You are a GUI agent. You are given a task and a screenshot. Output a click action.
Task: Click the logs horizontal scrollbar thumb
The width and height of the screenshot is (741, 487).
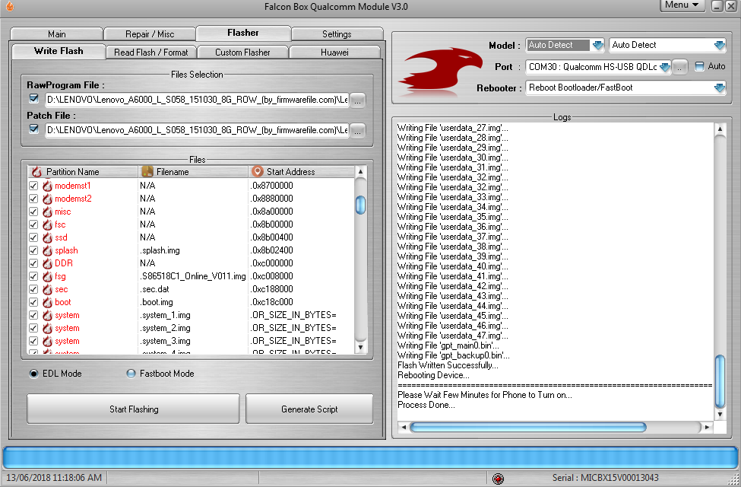click(x=528, y=427)
